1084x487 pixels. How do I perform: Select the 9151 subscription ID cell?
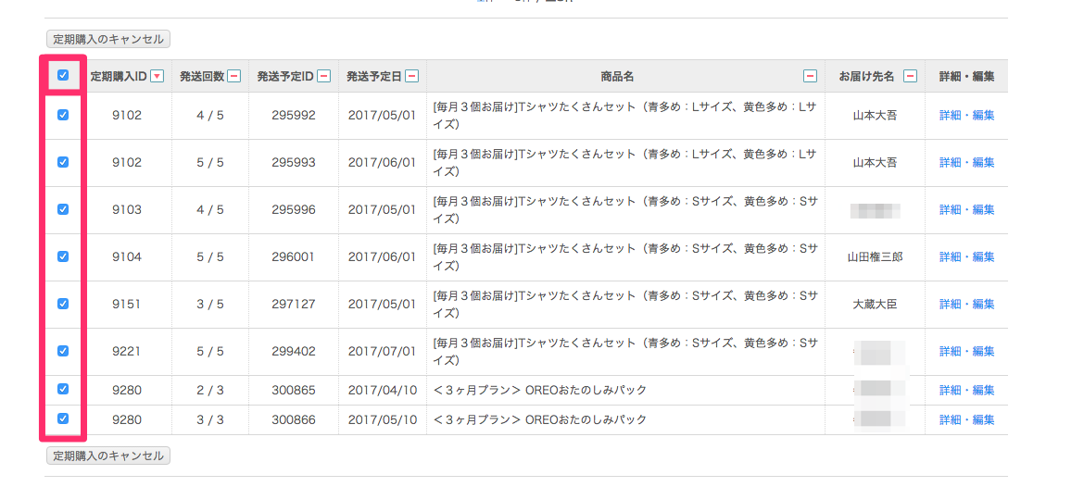tap(127, 304)
